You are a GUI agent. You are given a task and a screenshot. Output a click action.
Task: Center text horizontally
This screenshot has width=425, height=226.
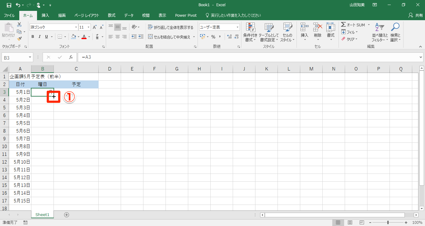point(118,37)
